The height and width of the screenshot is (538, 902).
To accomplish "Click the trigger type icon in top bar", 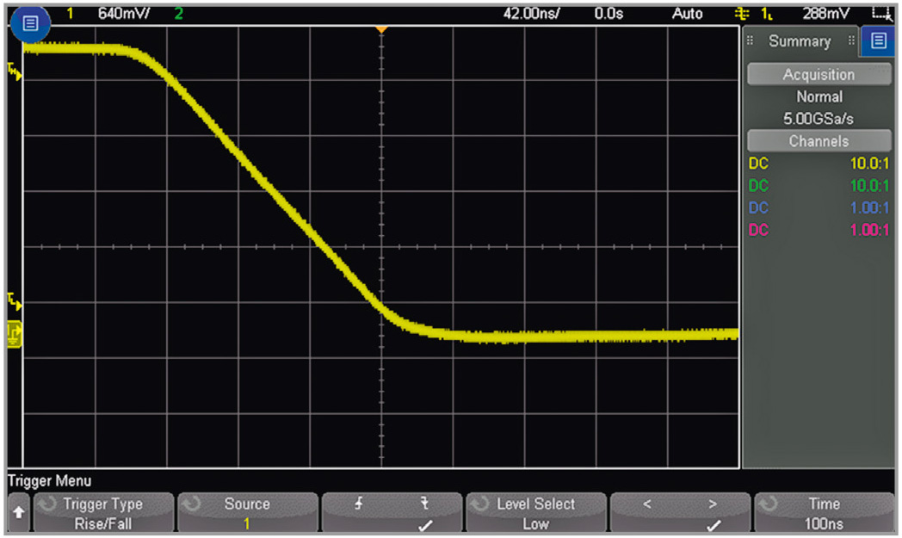I will 741,14.
